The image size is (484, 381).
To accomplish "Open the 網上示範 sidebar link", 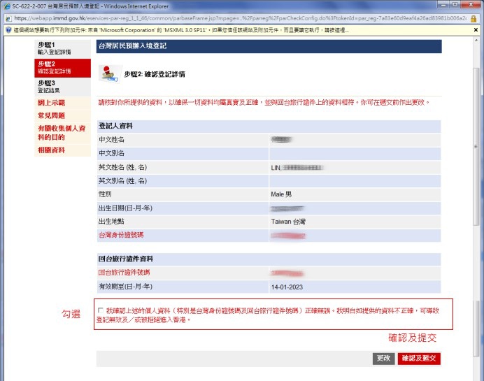I will [x=51, y=103].
